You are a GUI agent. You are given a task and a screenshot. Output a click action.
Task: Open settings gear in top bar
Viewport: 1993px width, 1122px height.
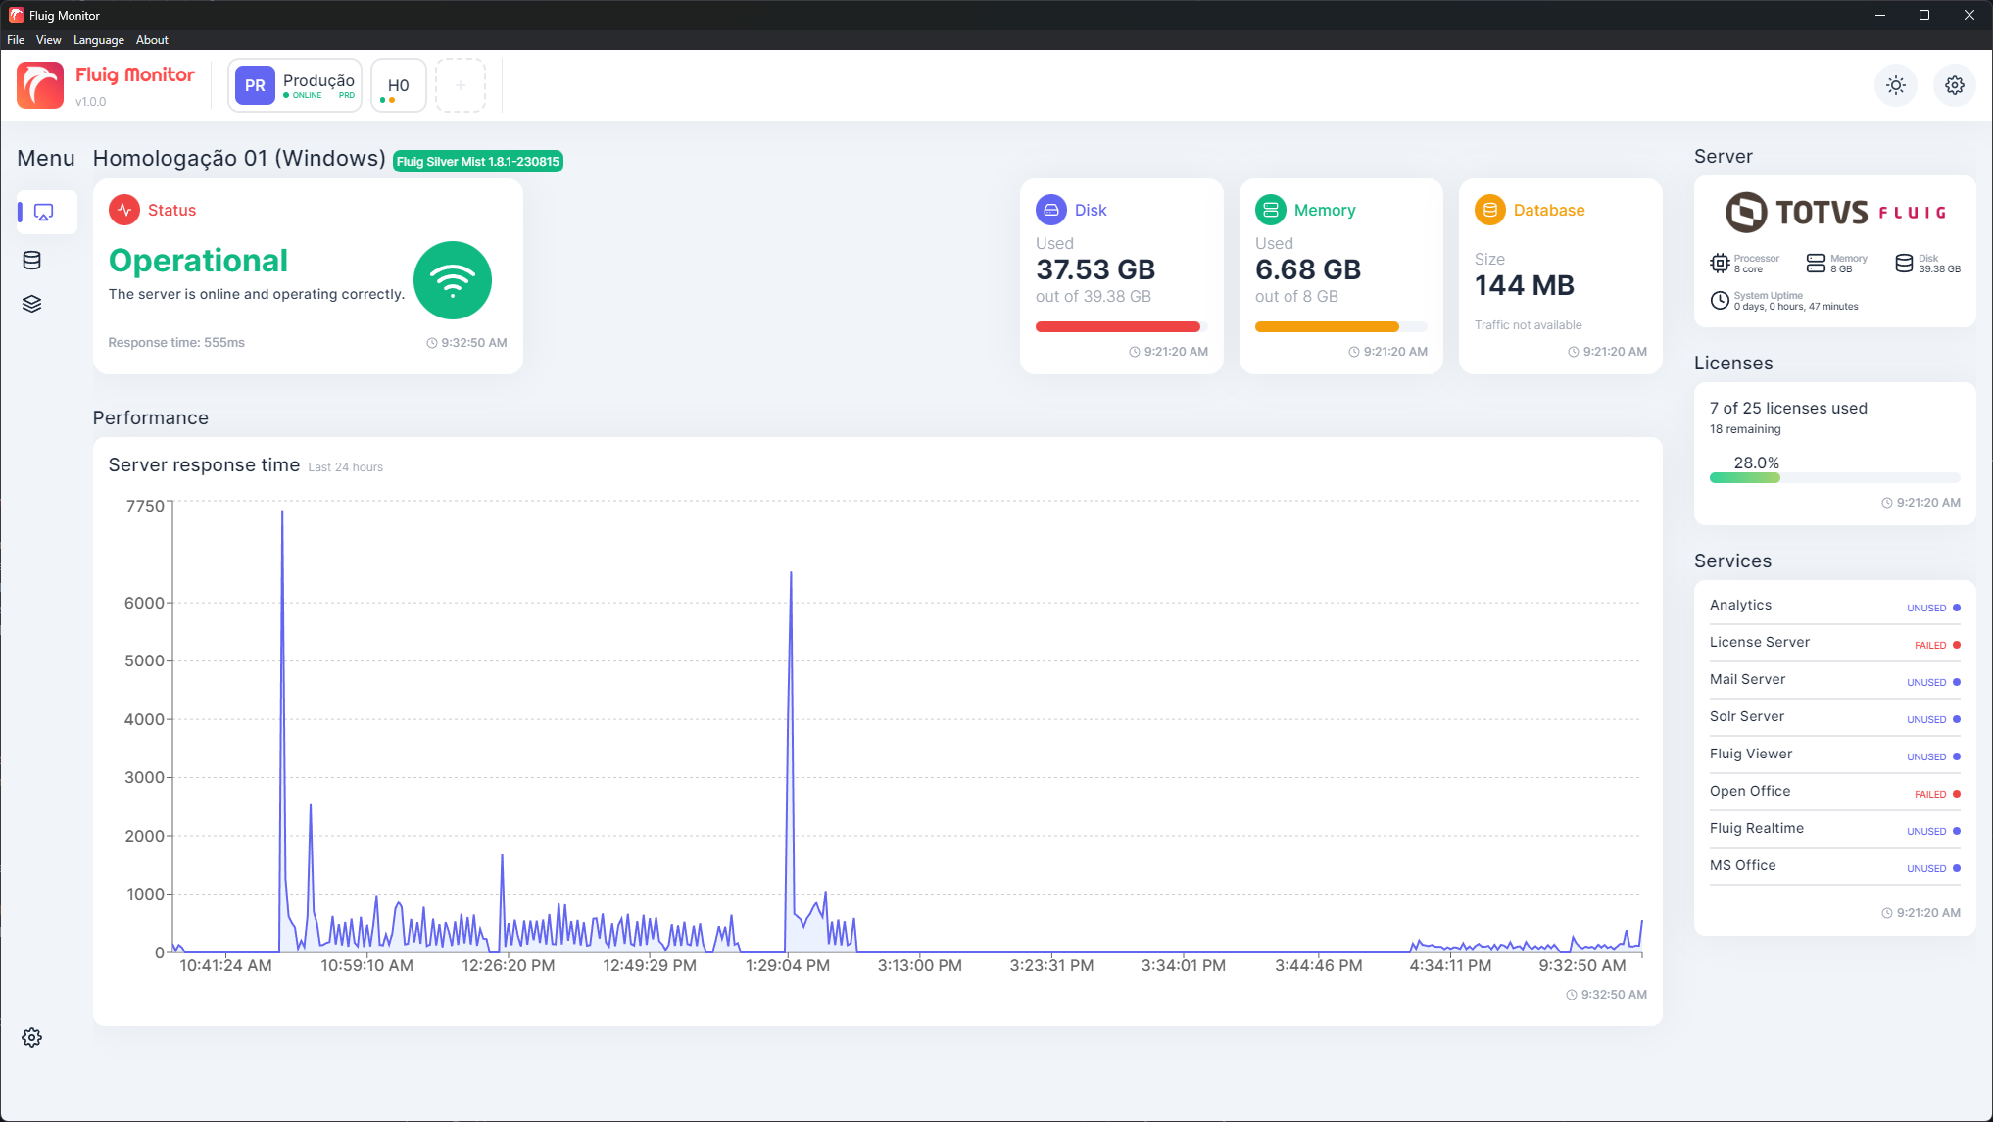1955,85
